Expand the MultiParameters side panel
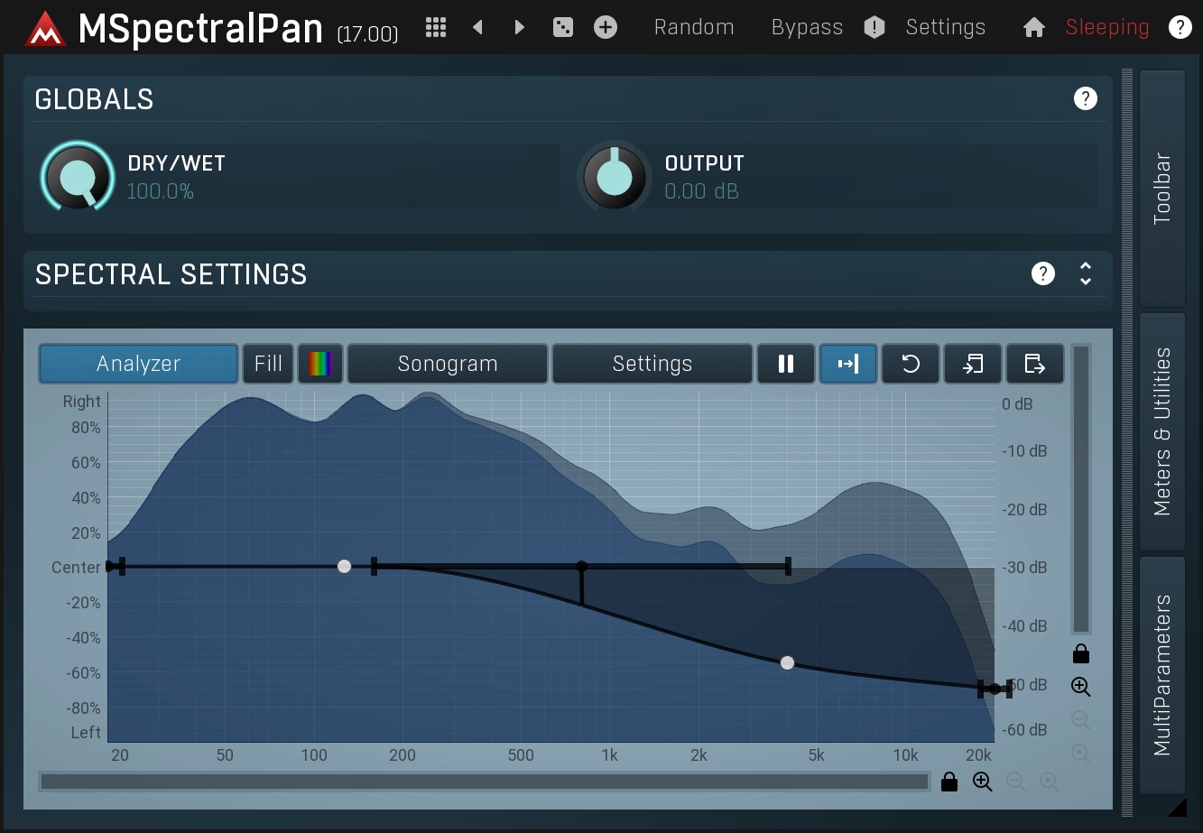The width and height of the screenshot is (1203, 833). click(x=1162, y=674)
